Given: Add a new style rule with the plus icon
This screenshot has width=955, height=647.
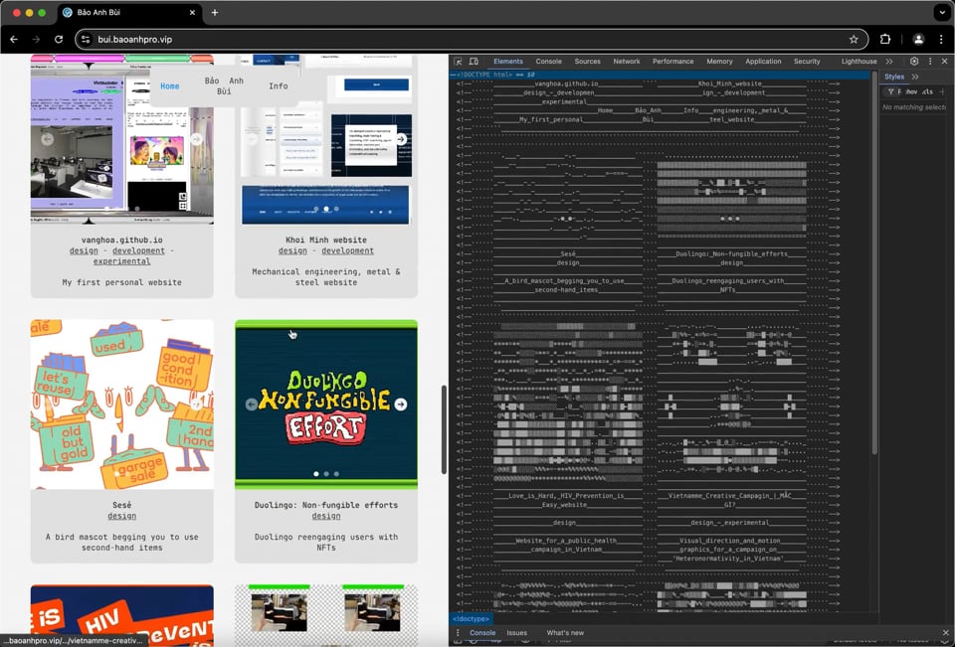Looking at the screenshot, I should click(942, 91).
